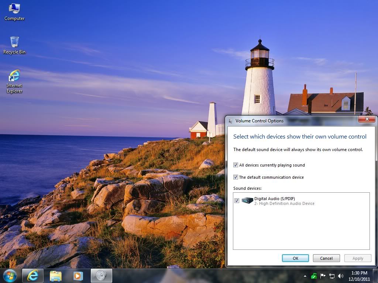This screenshot has height=283, width=378.
Task: Click the green safely-remove tray icon
Action: pyautogui.click(x=314, y=276)
